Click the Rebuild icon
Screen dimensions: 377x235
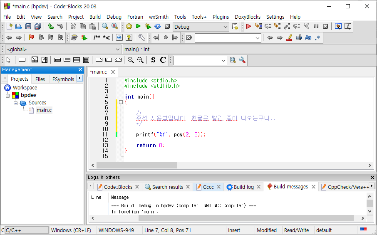click(157, 26)
